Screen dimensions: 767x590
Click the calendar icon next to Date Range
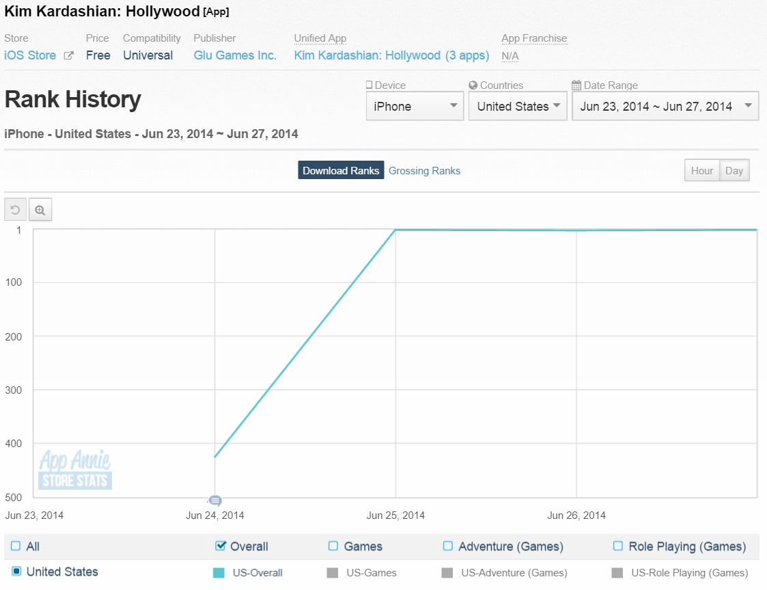[576, 85]
